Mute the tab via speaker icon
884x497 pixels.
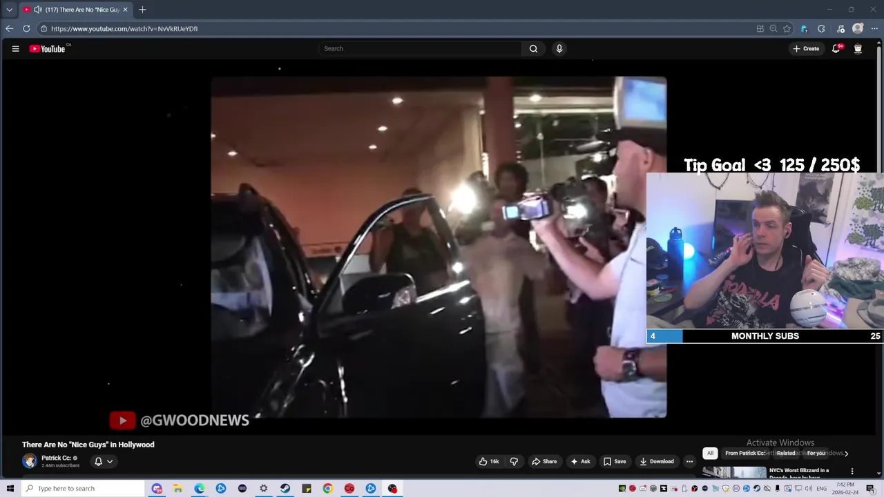[37, 10]
